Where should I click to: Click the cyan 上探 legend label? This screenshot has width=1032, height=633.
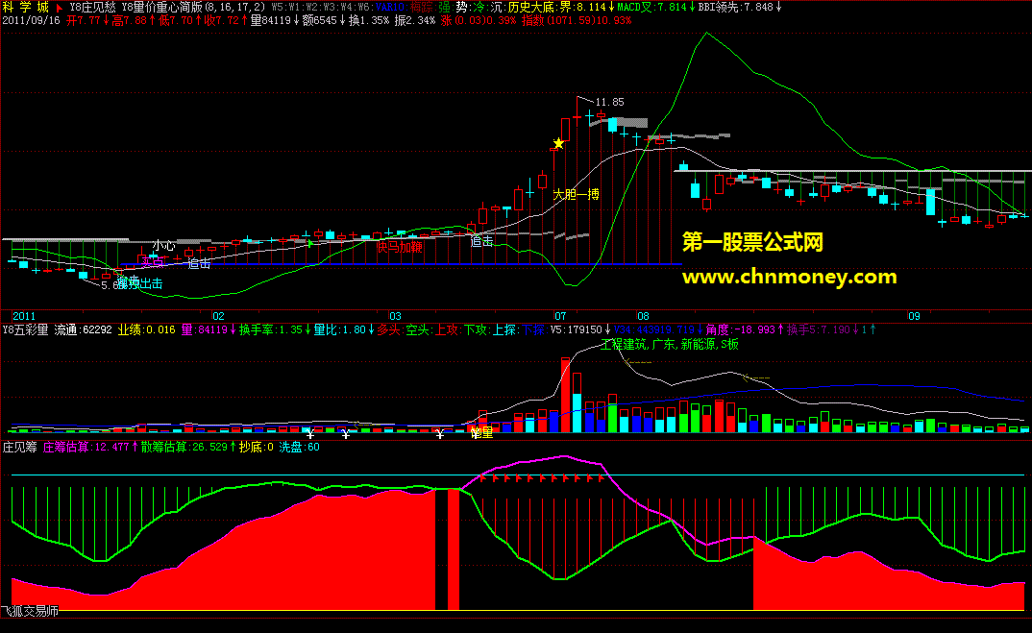[504, 329]
